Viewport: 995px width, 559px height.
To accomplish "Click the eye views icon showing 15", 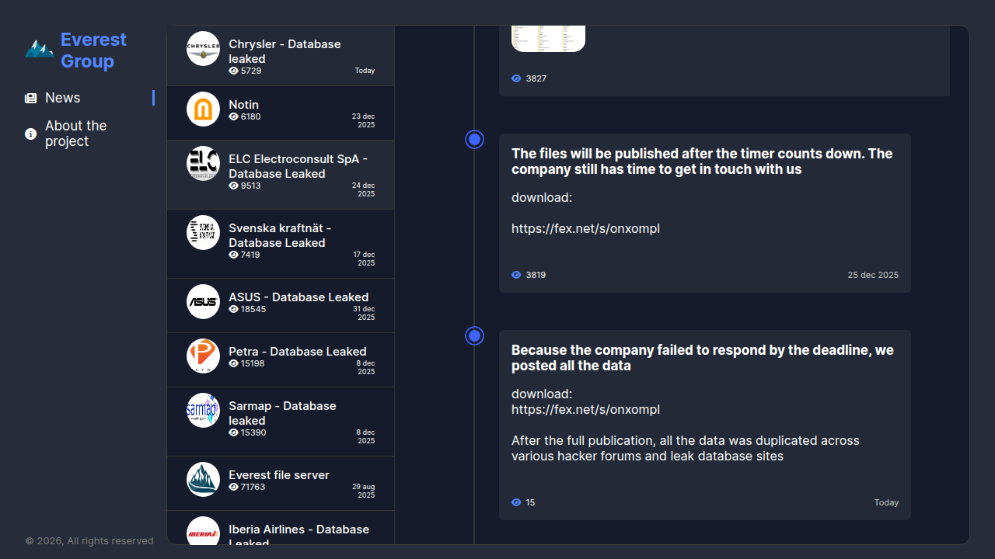I will point(516,502).
